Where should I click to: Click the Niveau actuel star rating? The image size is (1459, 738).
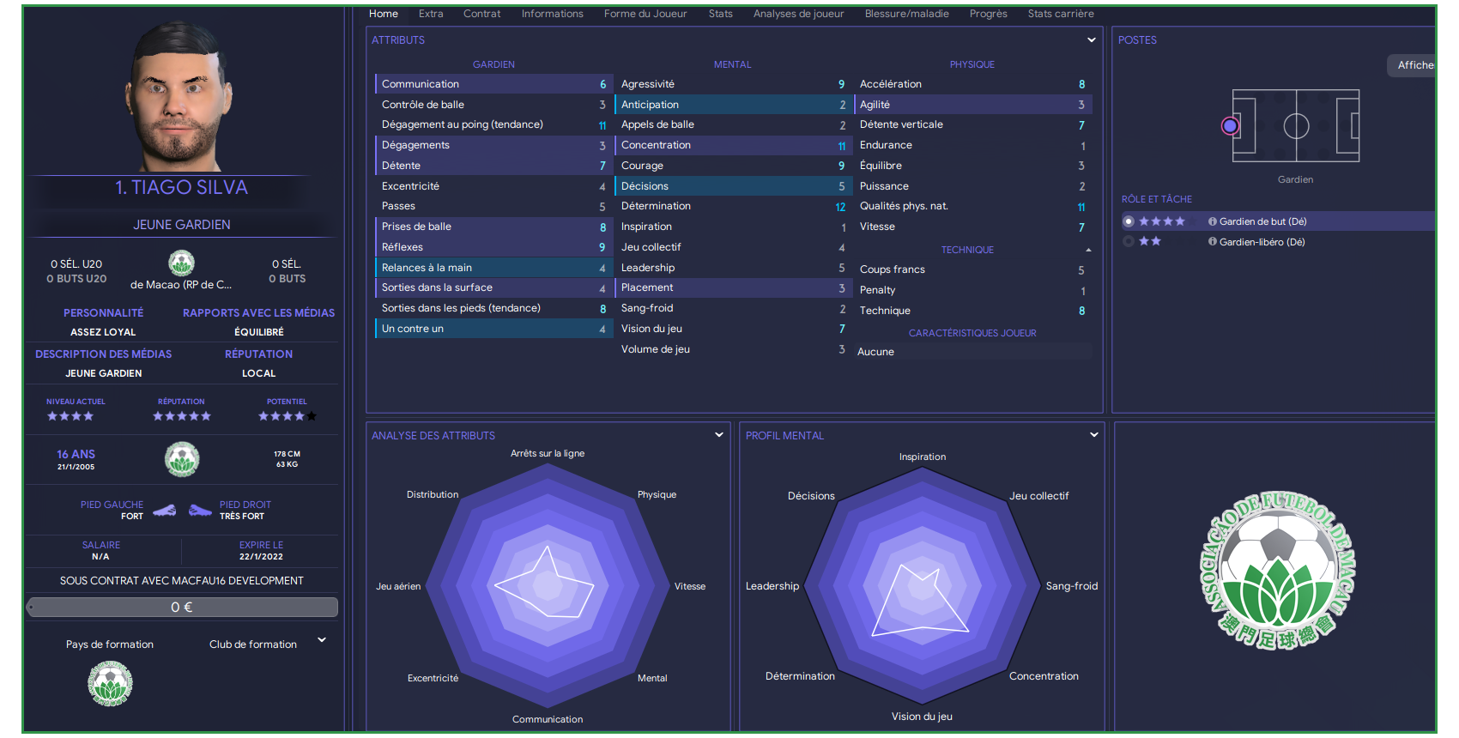click(x=70, y=416)
